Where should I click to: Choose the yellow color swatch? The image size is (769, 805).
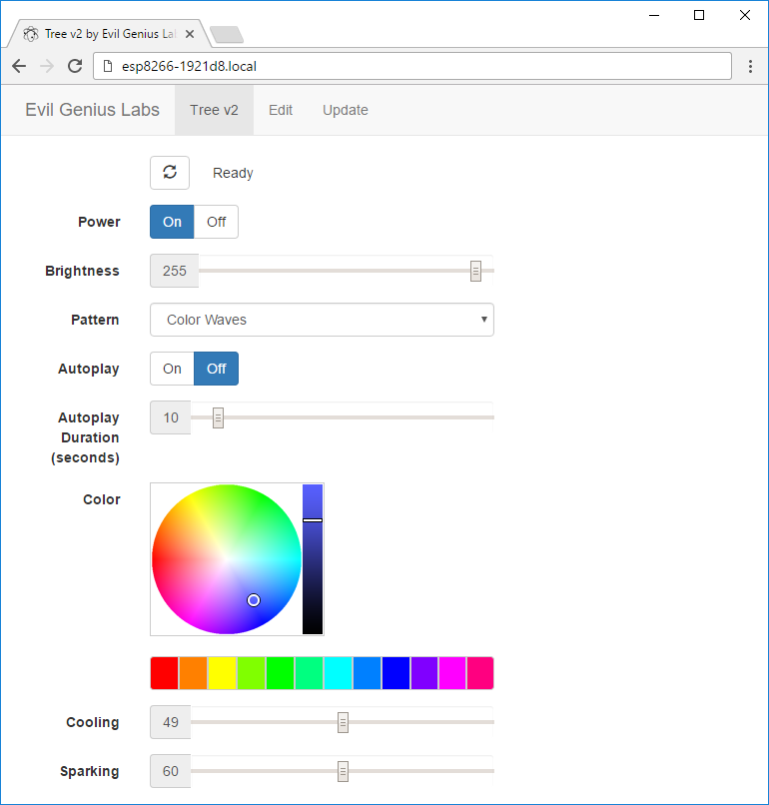click(222, 673)
